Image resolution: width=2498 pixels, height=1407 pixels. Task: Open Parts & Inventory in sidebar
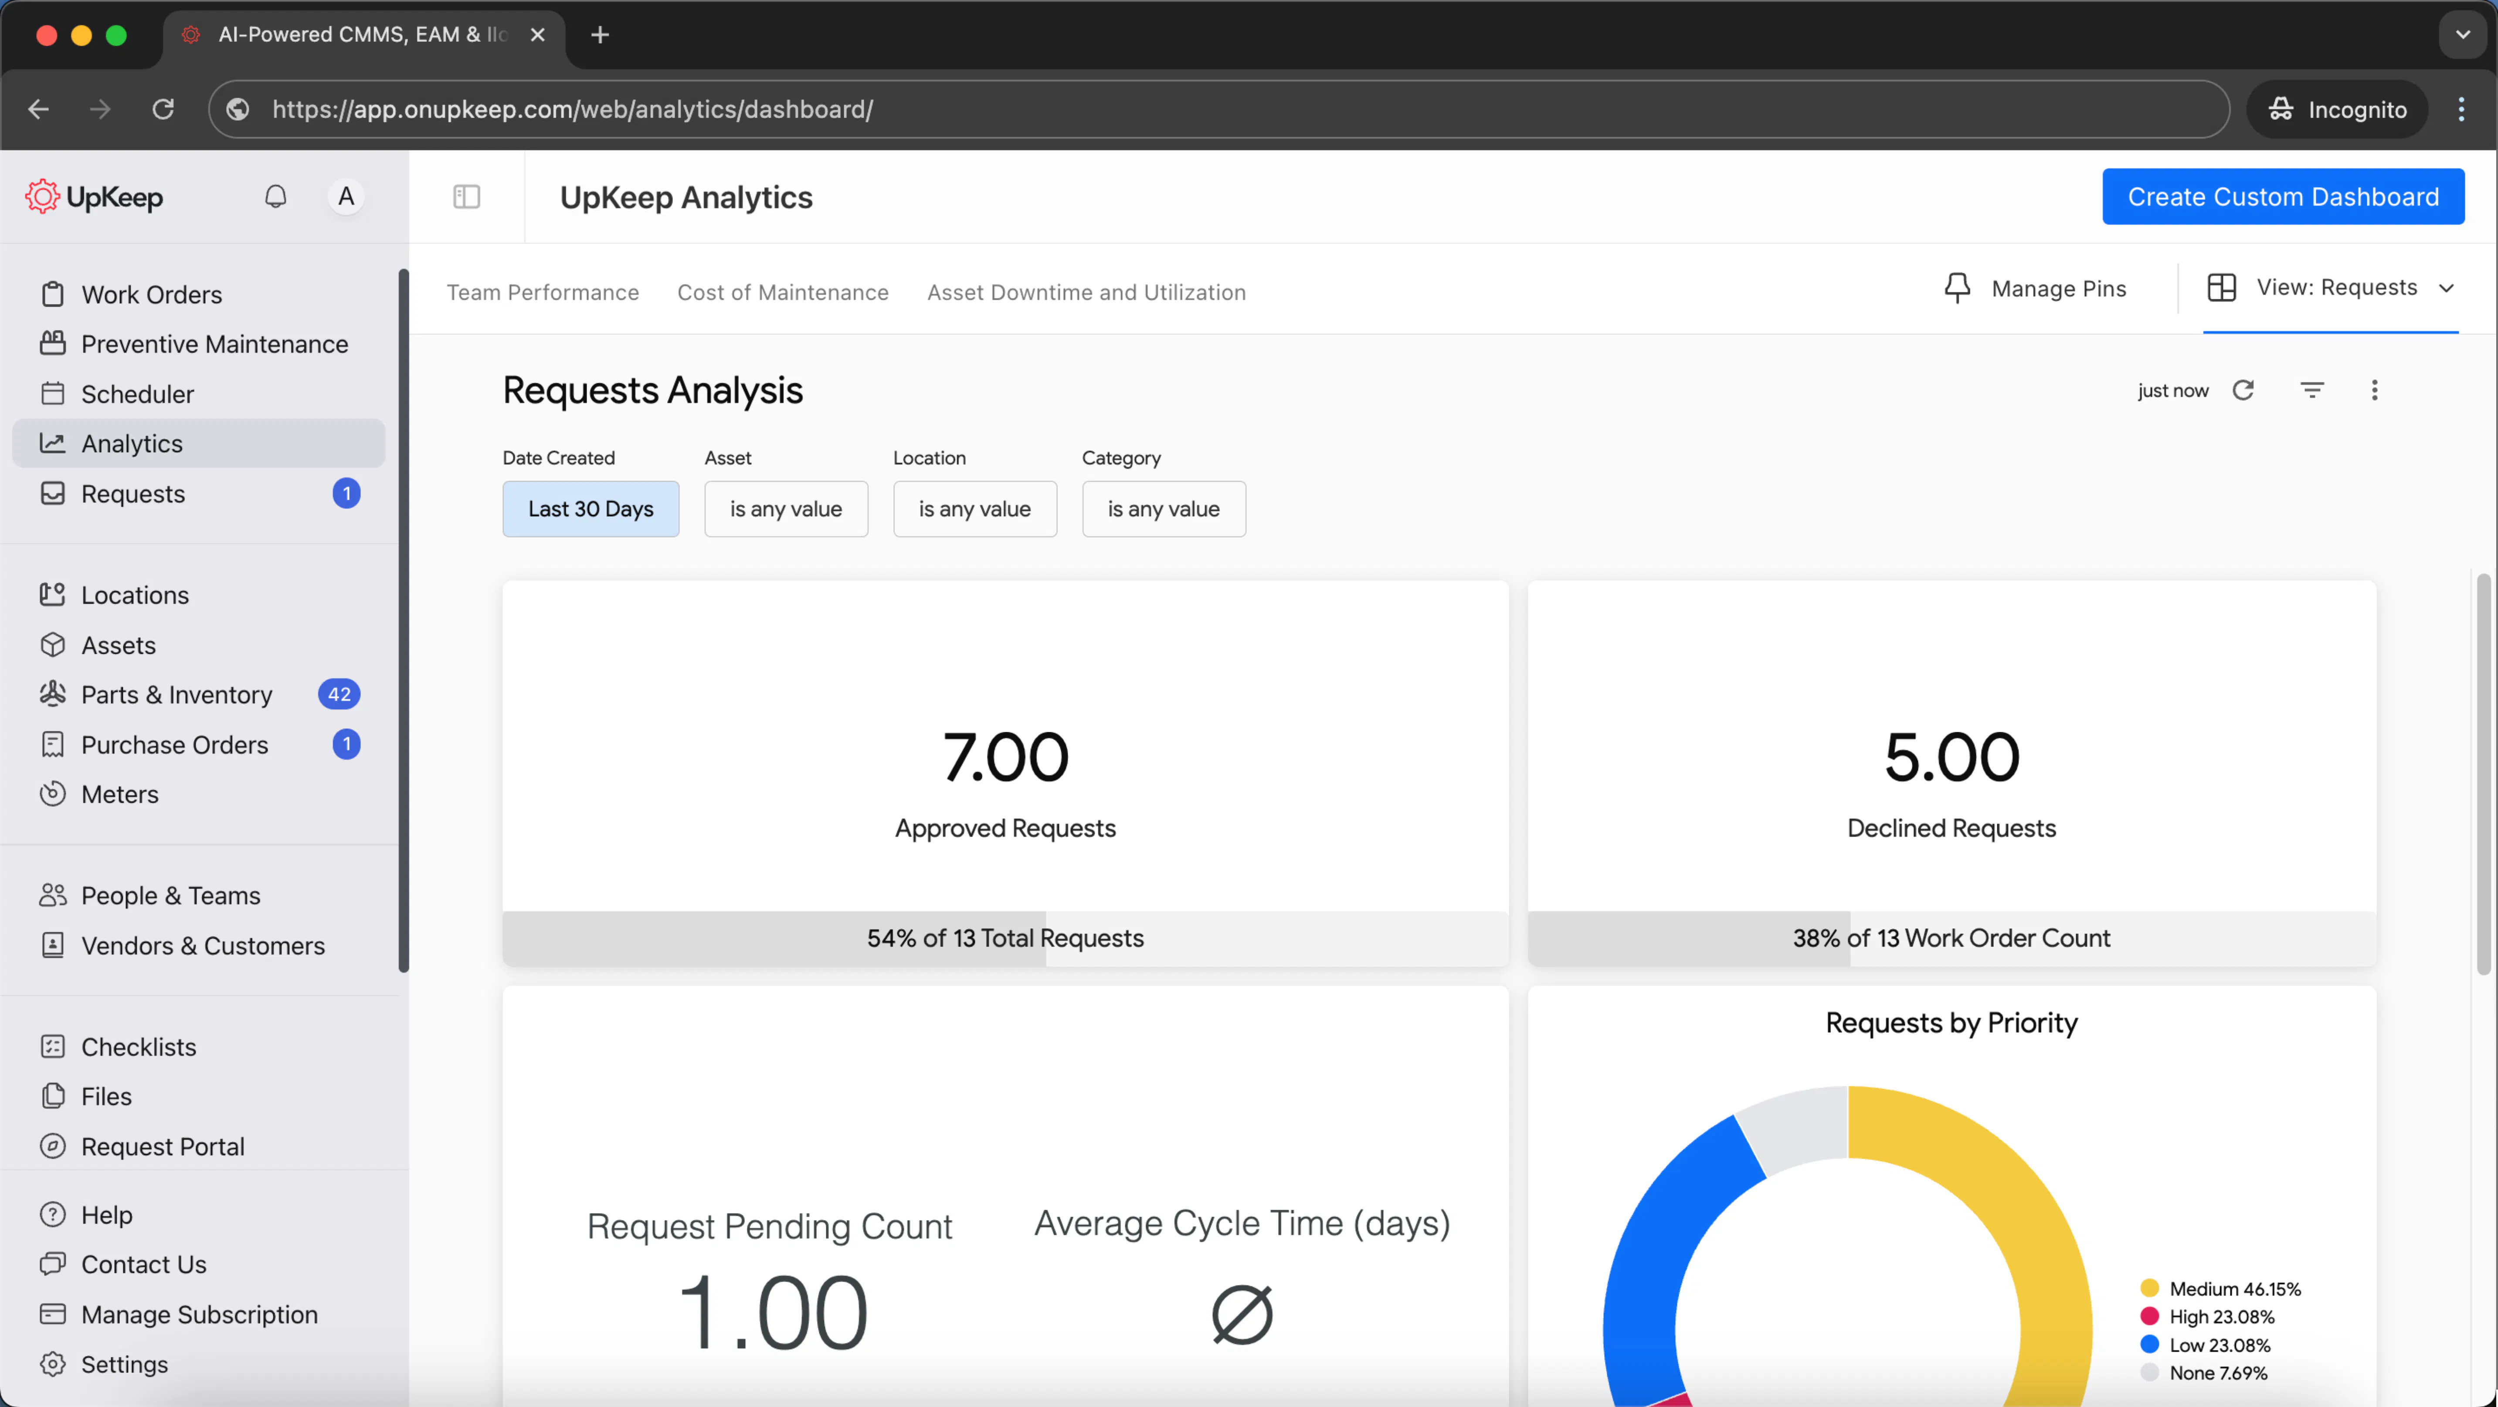[176, 694]
